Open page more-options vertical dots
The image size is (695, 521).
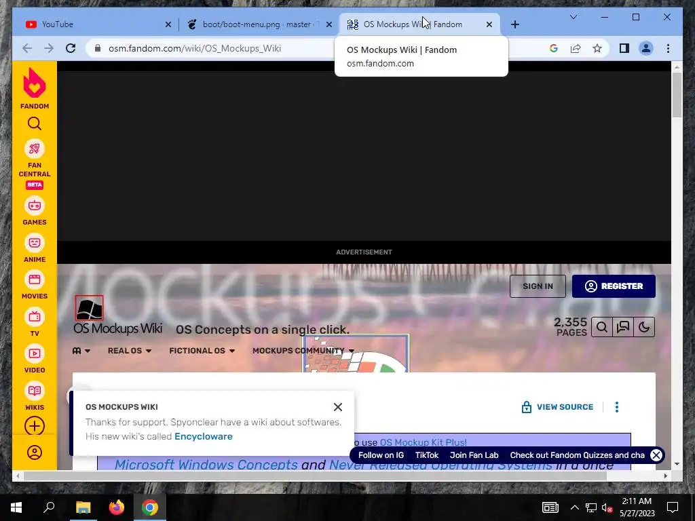pos(616,407)
